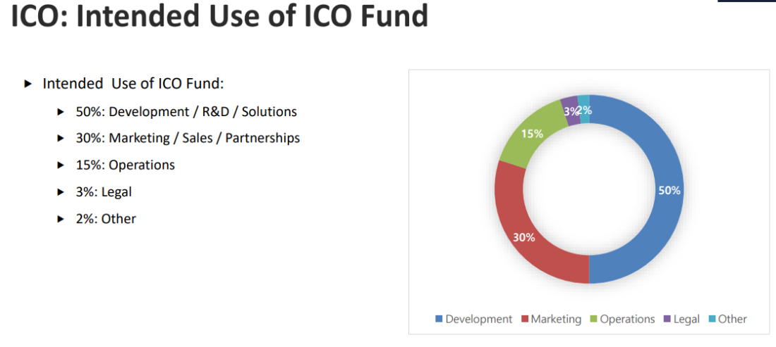Click the bullet arrow beside 30% Marketing line
Screen dimensions: 776x347
coord(61,139)
